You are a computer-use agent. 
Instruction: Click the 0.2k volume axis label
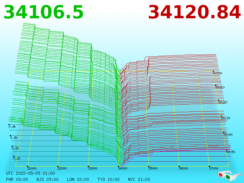(16, 148)
